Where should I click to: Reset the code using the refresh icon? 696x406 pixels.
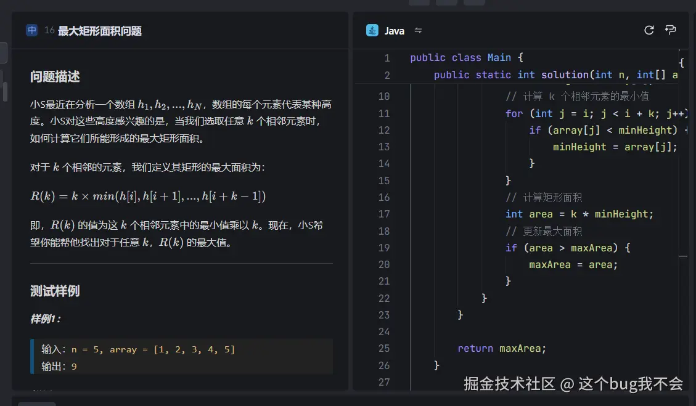click(x=648, y=30)
